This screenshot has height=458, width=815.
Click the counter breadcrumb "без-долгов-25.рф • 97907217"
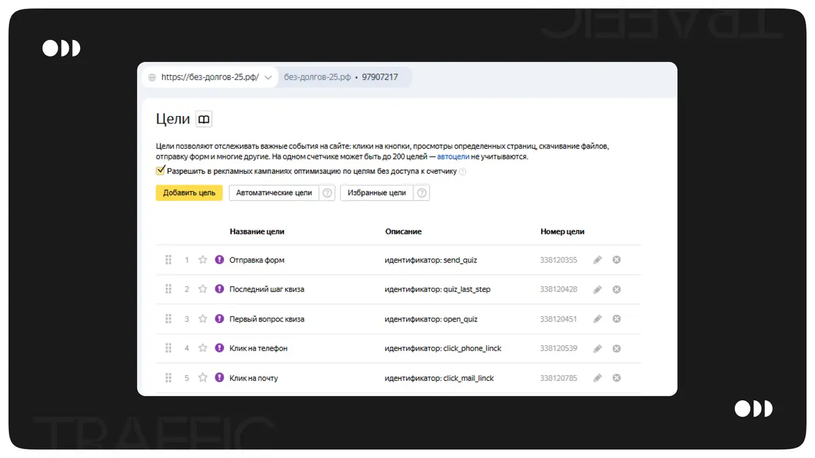[x=341, y=77]
